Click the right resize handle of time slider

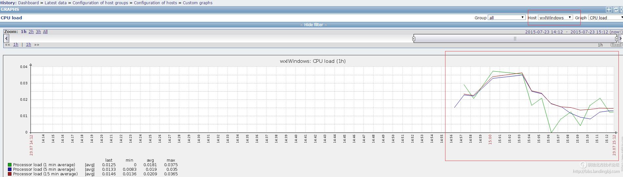(616, 39)
